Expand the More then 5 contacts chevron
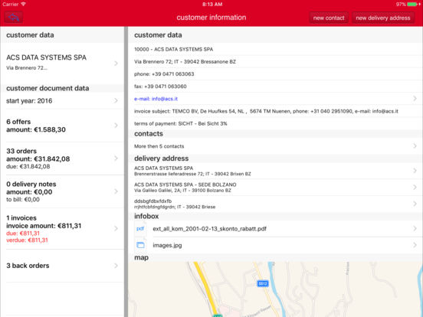The image size is (423, 317). coord(415,145)
